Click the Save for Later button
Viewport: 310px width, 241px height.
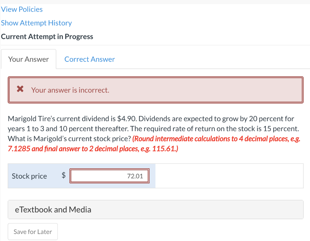(32, 231)
